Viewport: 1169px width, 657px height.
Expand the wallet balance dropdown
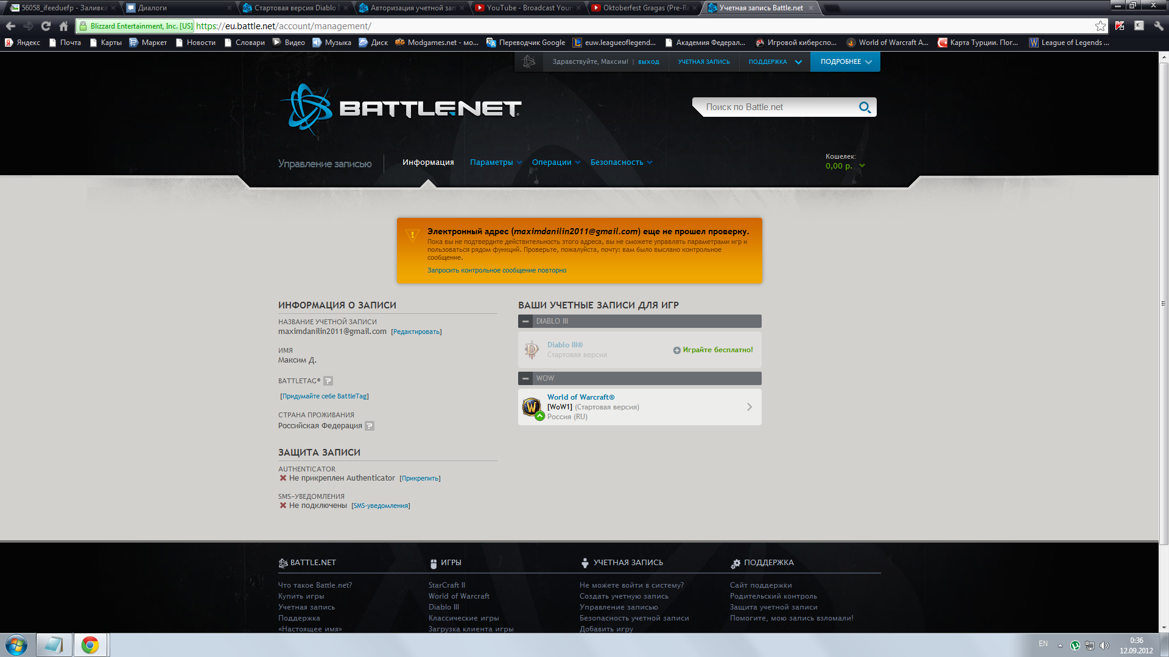862,165
